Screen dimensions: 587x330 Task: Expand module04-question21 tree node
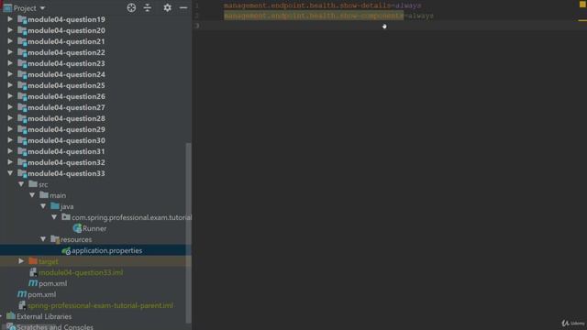pos(10,41)
